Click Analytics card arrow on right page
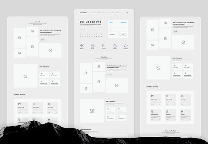Screen dimensions: 208x144 [189, 120]
